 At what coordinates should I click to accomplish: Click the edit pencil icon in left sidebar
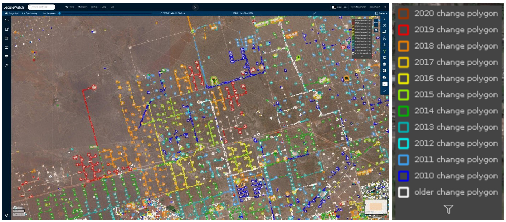[6, 29]
